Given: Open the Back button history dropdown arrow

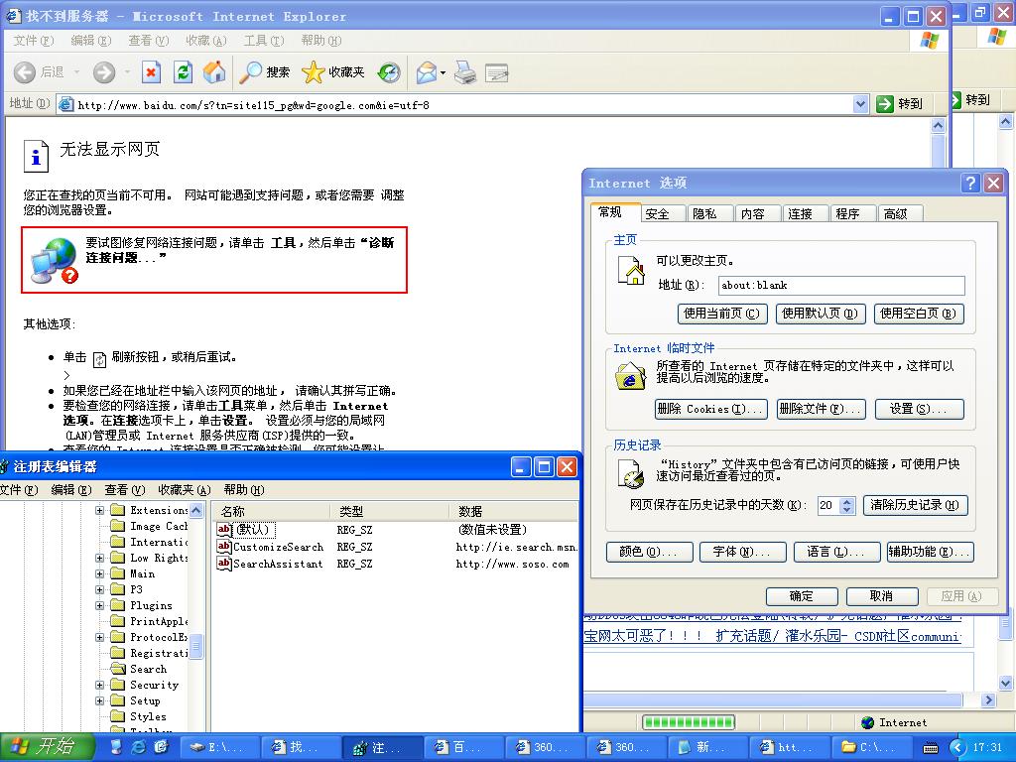Looking at the screenshot, I should [x=76, y=72].
